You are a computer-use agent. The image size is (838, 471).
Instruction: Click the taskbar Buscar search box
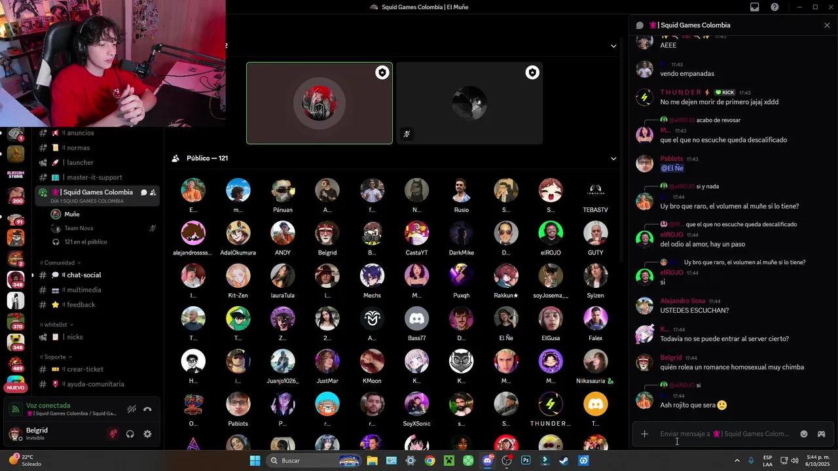315,461
